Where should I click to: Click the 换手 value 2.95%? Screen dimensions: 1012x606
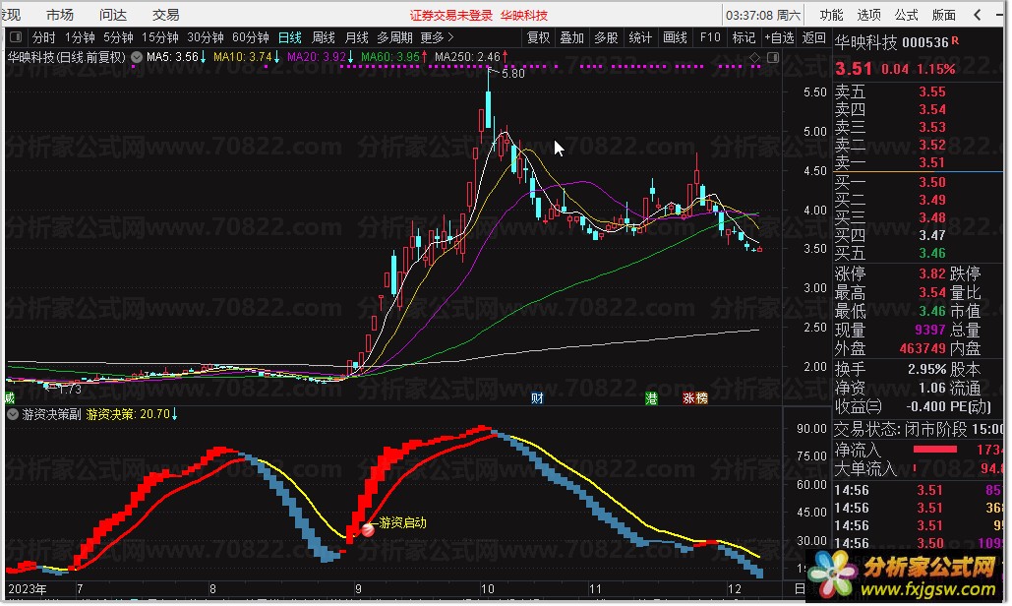click(926, 369)
